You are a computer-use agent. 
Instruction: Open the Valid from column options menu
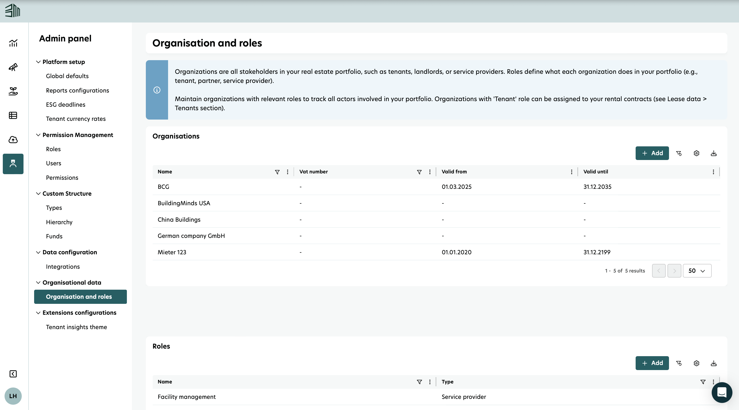[x=571, y=172]
